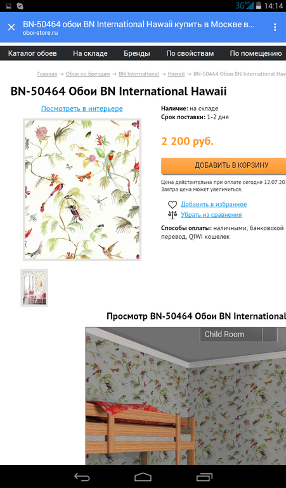Tap the Android home navigation icon
This screenshot has width=286, height=488.
pyautogui.click(x=143, y=477)
